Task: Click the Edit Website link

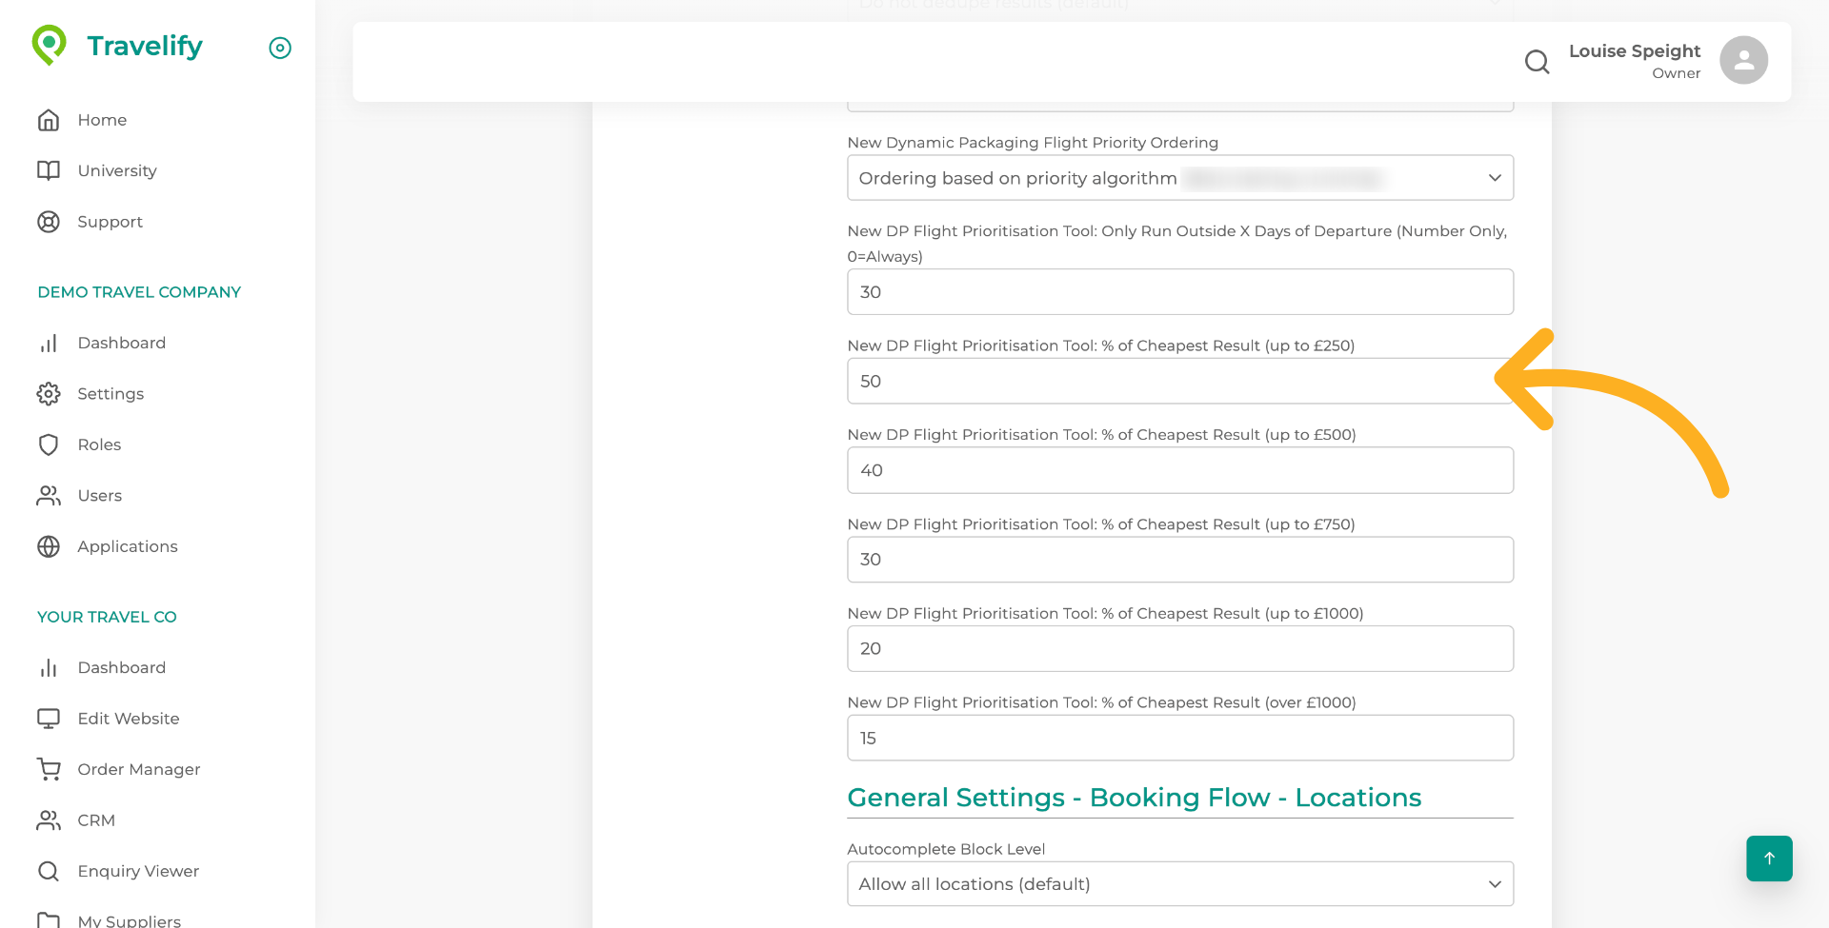Action: tap(128, 719)
